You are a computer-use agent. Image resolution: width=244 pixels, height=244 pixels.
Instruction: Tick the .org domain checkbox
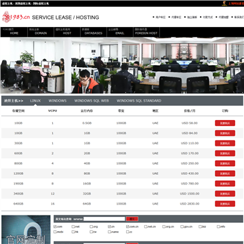pyautogui.click(x=91, y=226)
